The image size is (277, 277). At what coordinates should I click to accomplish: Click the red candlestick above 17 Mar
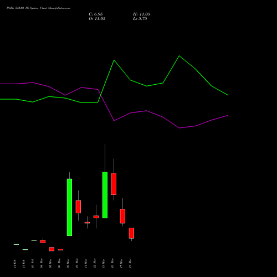(122, 216)
